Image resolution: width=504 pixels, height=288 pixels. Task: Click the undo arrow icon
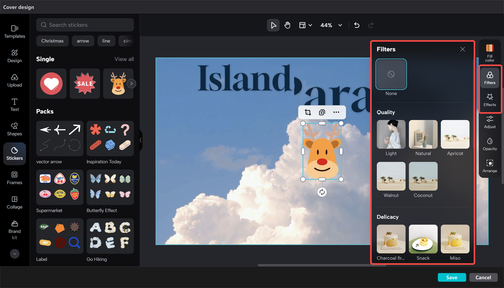pyautogui.click(x=357, y=25)
